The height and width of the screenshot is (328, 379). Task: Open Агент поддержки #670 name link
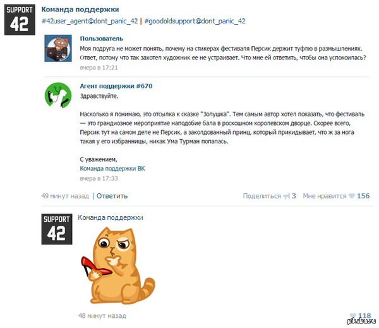pos(116,86)
